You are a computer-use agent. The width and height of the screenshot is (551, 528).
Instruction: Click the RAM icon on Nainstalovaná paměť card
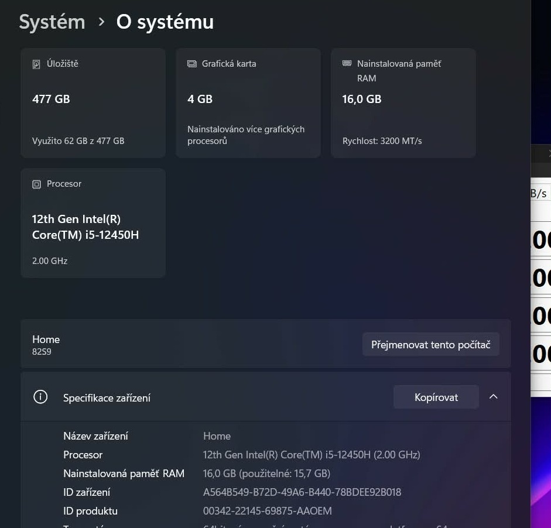(x=348, y=63)
